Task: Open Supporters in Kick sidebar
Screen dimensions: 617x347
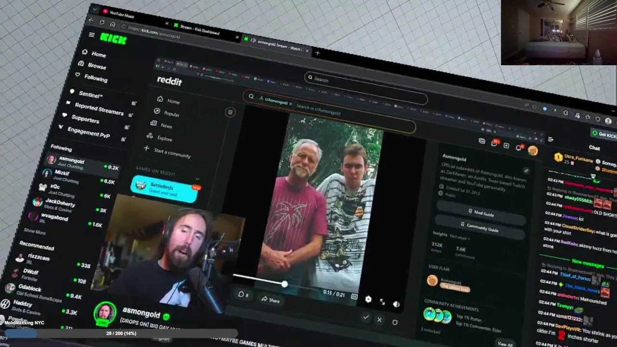Action: click(81, 118)
